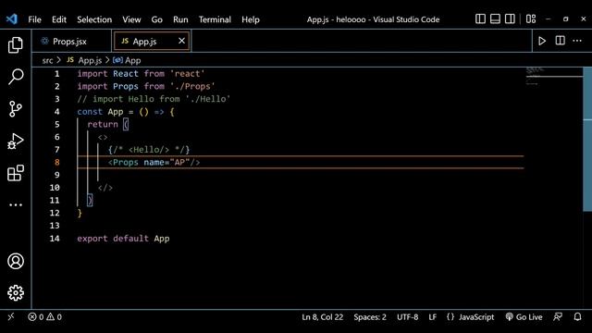The width and height of the screenshot is (592, 333).
Task: Click line number 8 in gutter
Action: click(57, 163)
